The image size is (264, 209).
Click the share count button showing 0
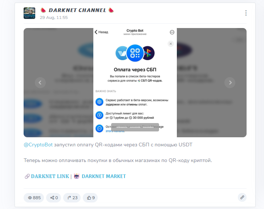pyautogui.click(x=54, y=198)
